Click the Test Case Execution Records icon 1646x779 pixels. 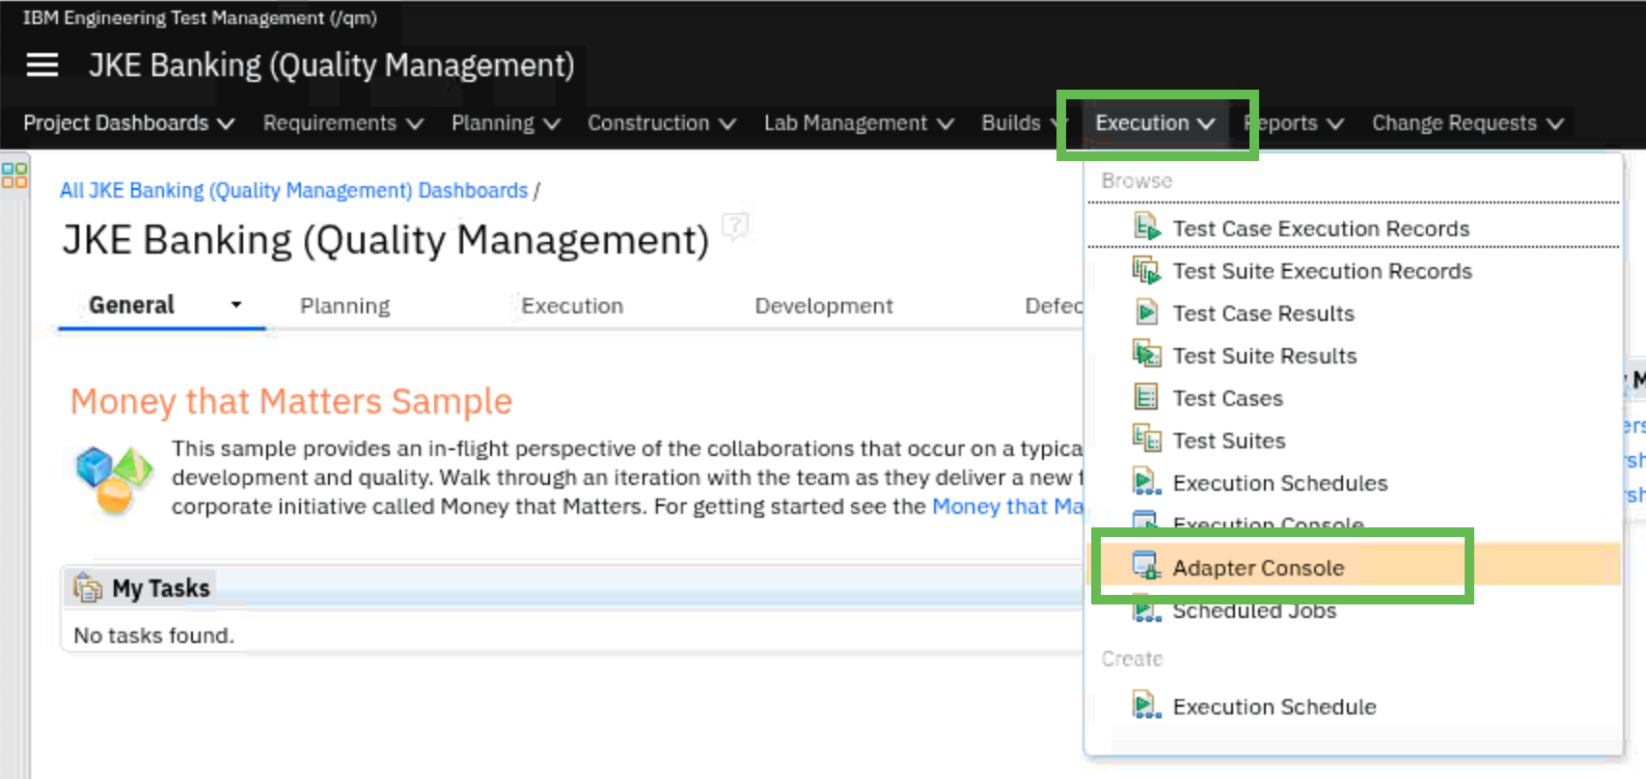(x=1146, y=228)
